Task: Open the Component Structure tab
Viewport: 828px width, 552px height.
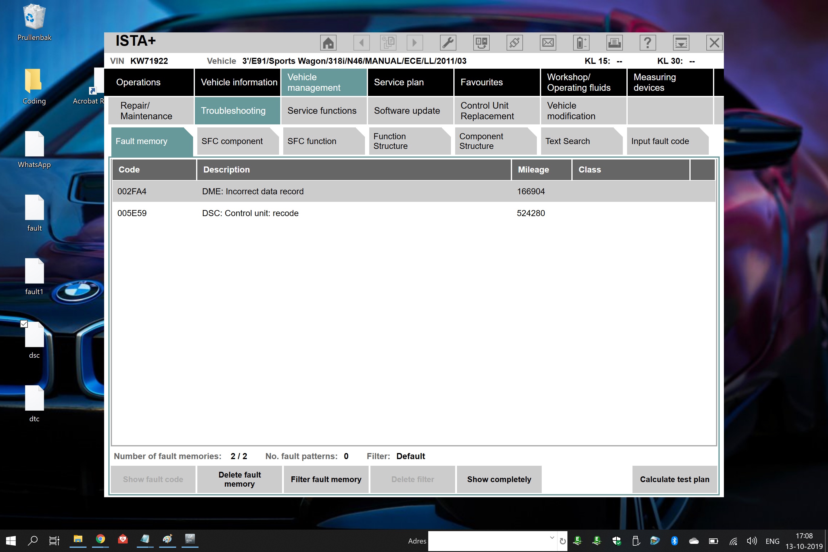Action: point(496,141)
